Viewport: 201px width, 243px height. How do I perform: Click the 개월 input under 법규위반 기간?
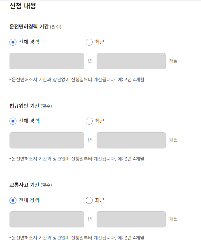coord(131,140)
